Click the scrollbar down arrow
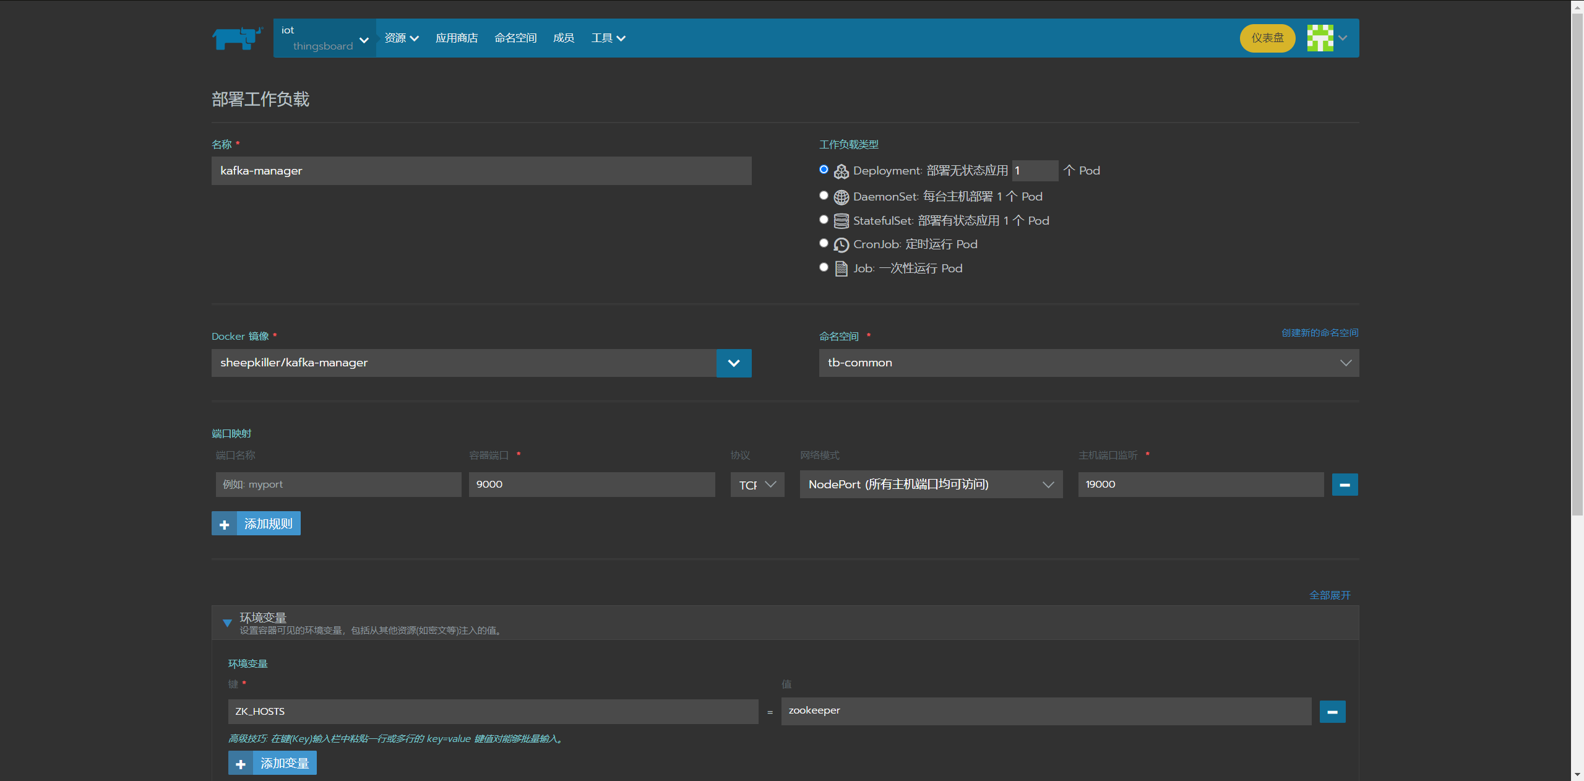1584x781 pixels. pos(1577,774)
